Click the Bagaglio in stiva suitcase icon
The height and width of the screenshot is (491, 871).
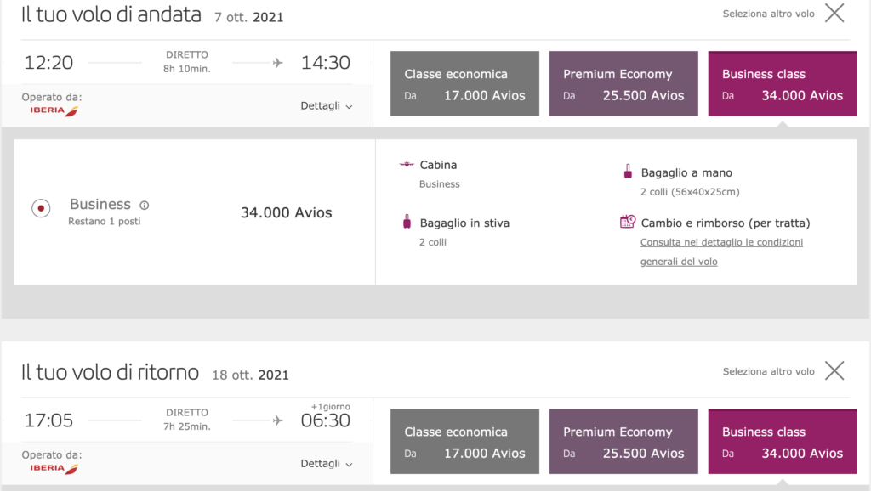pos(407,223)
